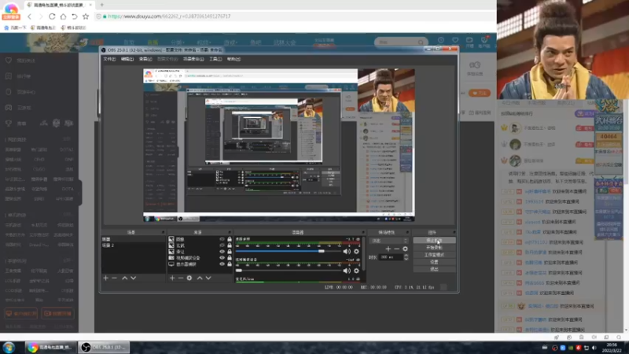Image resolution: width=629 pixels, height=354 pixels.
Task: Move the scene down in Scenes panel
Action: click(x=133, y=278)
